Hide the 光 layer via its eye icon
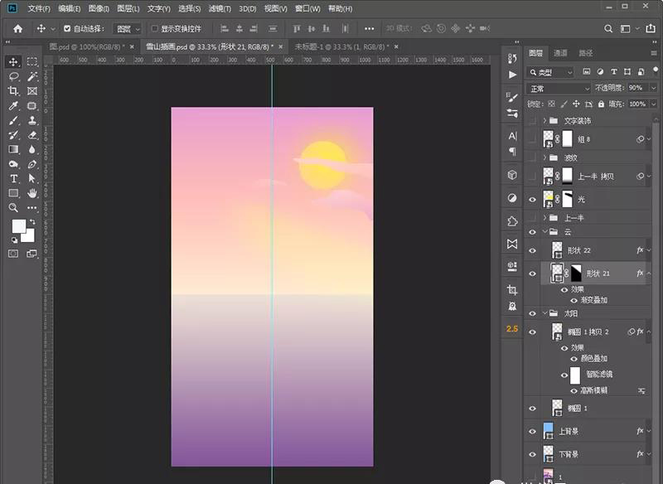This screenshot has height=484, width=663. (x=533, y=199)
